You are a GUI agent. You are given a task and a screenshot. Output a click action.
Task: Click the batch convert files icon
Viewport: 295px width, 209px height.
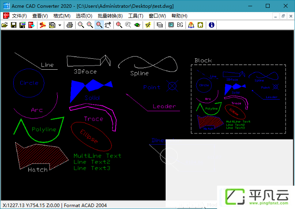(52, 25)
